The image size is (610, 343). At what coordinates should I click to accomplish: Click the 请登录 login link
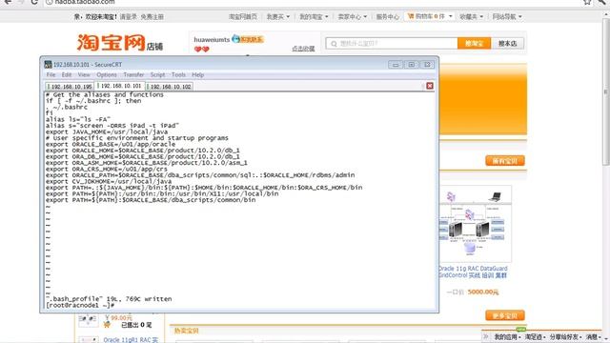pyautogui.click(x=128, y=17)
